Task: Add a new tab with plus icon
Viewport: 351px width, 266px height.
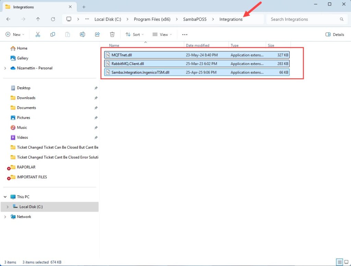Action: tap(84, 7)
